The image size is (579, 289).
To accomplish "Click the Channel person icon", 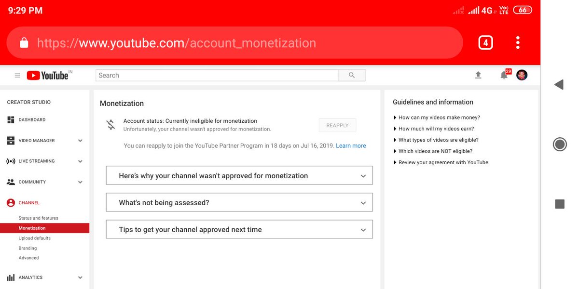I will click(x=11, y=203).
